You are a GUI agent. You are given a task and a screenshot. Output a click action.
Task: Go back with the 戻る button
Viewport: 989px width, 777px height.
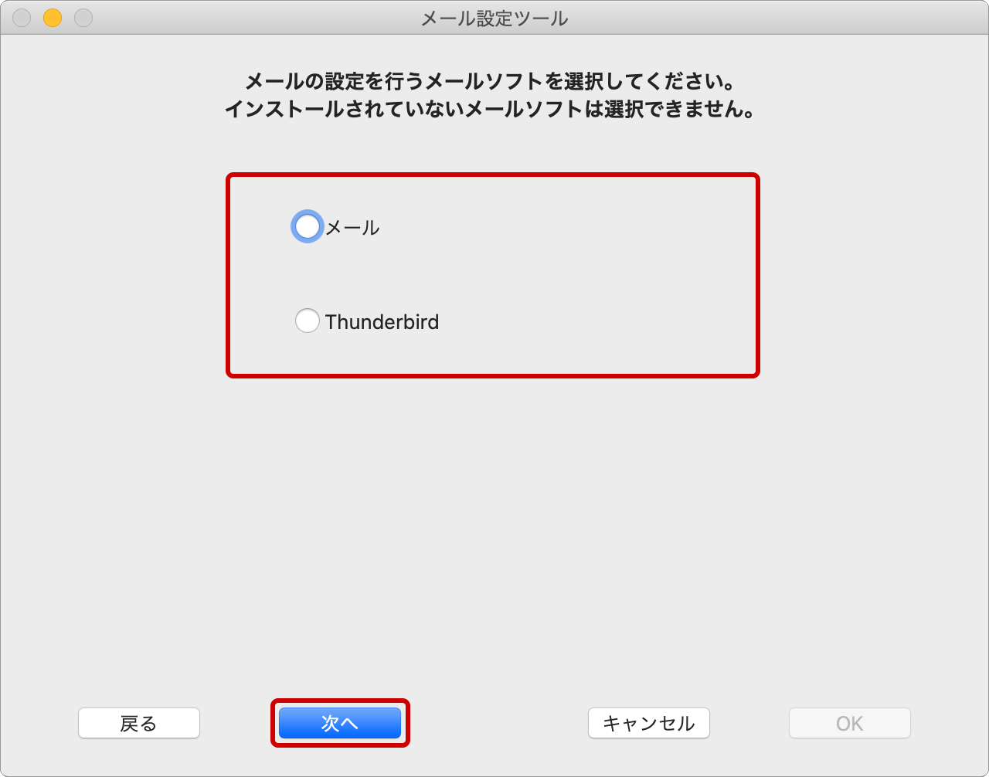[139, 723]
